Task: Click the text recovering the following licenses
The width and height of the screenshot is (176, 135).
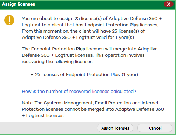Action: 57,62
